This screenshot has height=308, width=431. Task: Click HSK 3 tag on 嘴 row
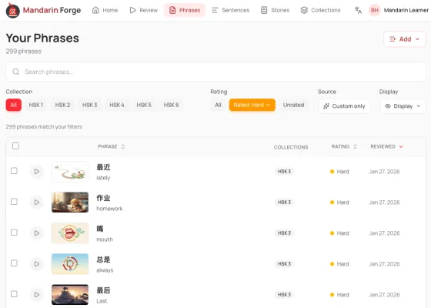click(284, 233)
